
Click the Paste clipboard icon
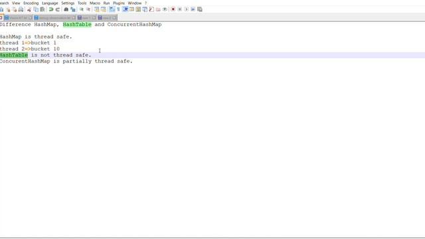coord(42,9)
